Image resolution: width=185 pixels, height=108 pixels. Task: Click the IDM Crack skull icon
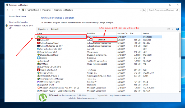tap(39, 76)
